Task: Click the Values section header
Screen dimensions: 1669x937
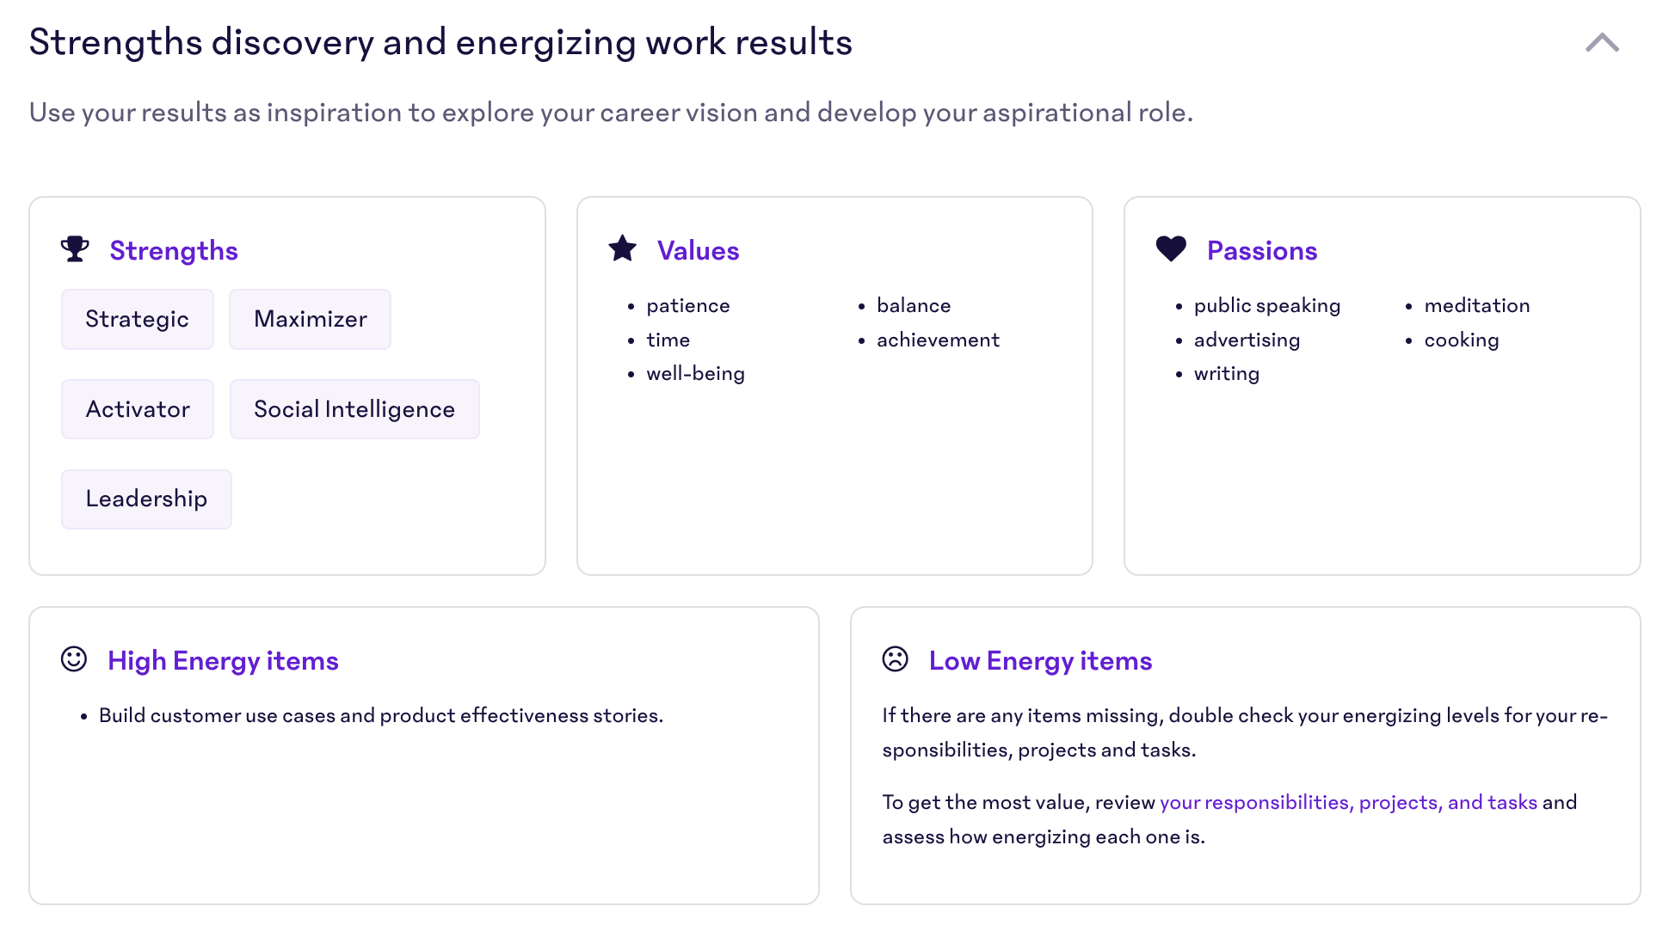Action: click(x=698, y=249)
